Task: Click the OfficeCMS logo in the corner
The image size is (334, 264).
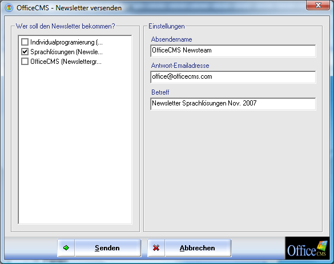Action: [307, 248]
